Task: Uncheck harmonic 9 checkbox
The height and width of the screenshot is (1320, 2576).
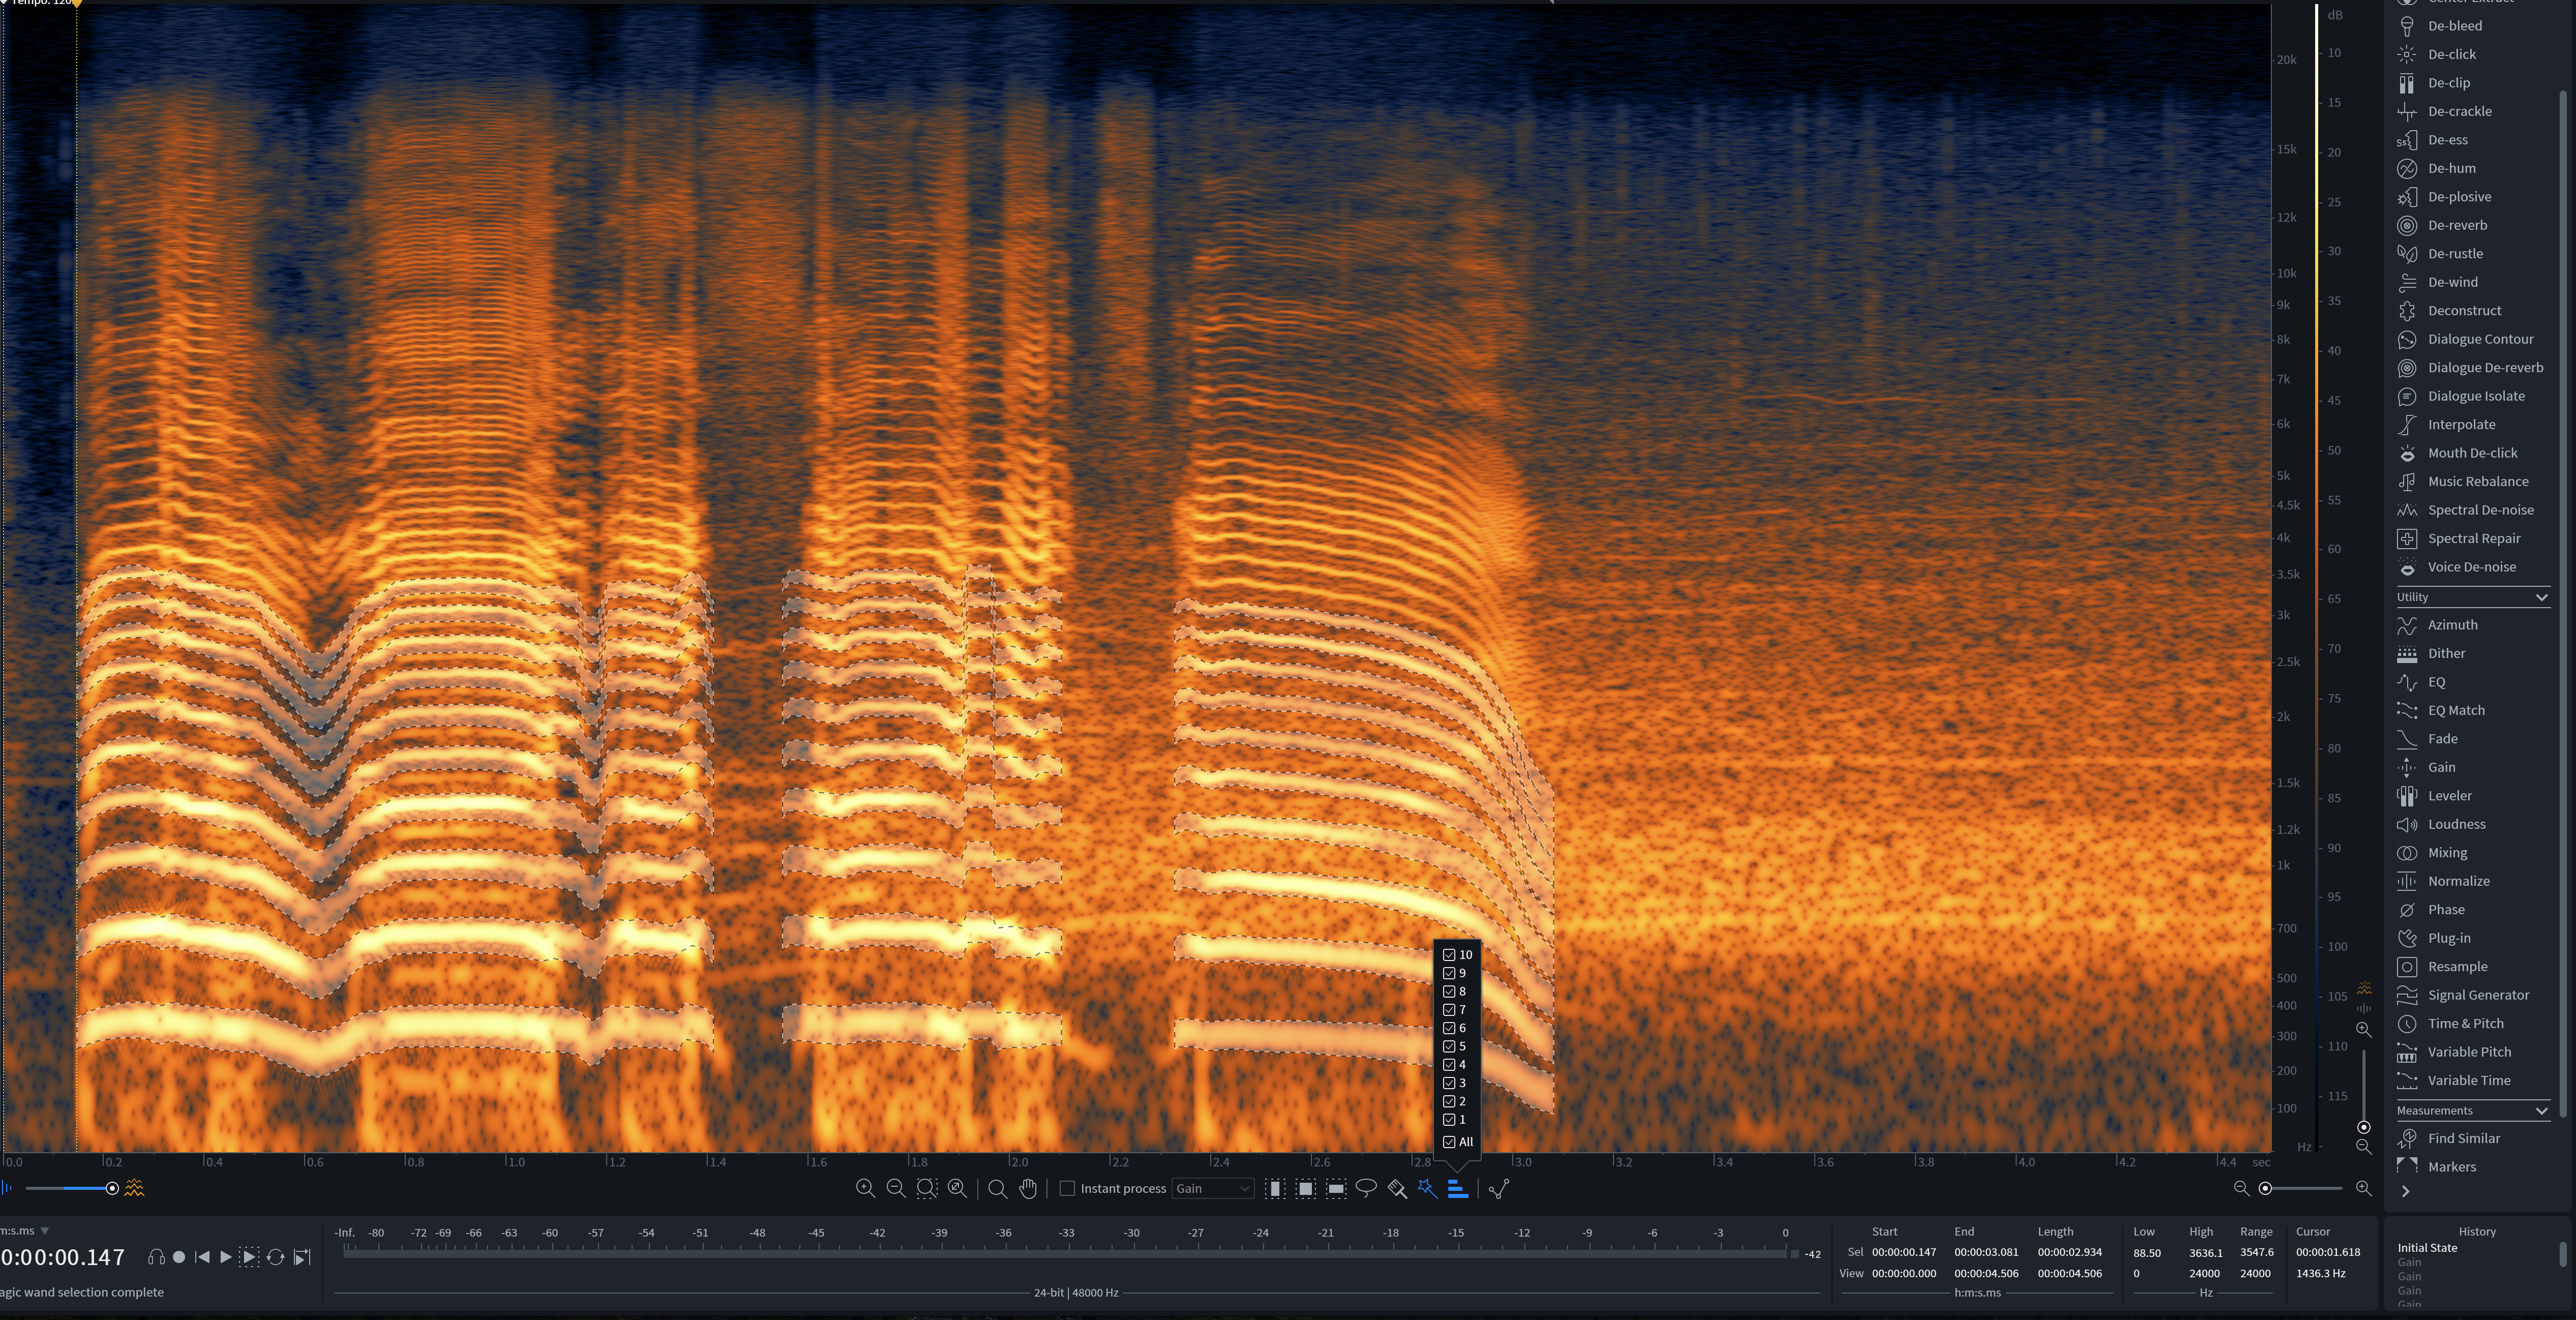Action: pos(1449,973)
